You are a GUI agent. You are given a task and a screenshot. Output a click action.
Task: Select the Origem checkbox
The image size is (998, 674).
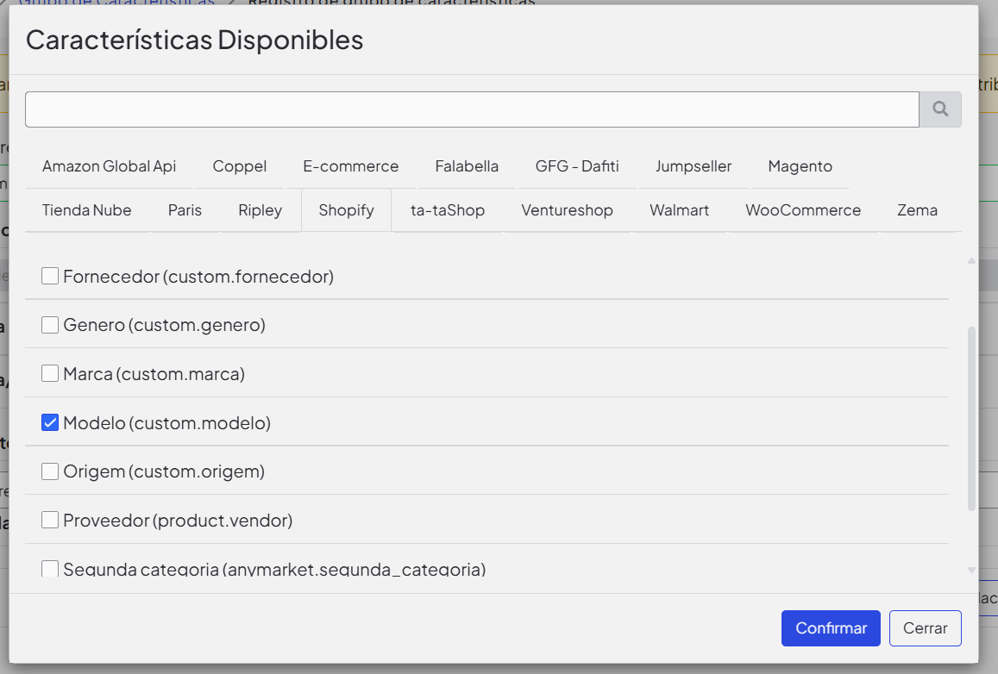[50, 471]
